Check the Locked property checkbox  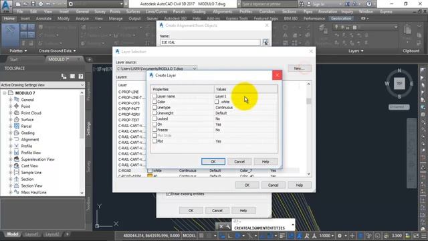tap(154, 118)
